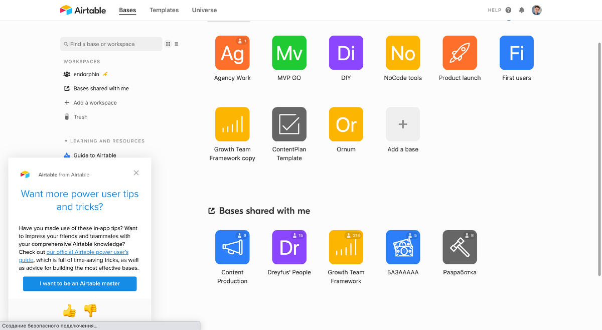Viewport: 602px width, 330px height.
Task: Open Trash in the sidebar
Action: click(x=76, y=117)
